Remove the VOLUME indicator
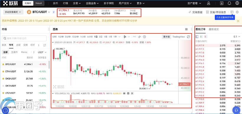242x114 pixels. click(132, 93)
